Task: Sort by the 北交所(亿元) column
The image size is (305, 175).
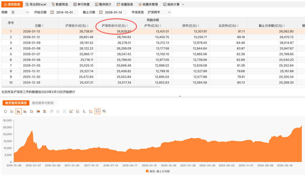Action: pyautogui.click(x=238, y=26)
